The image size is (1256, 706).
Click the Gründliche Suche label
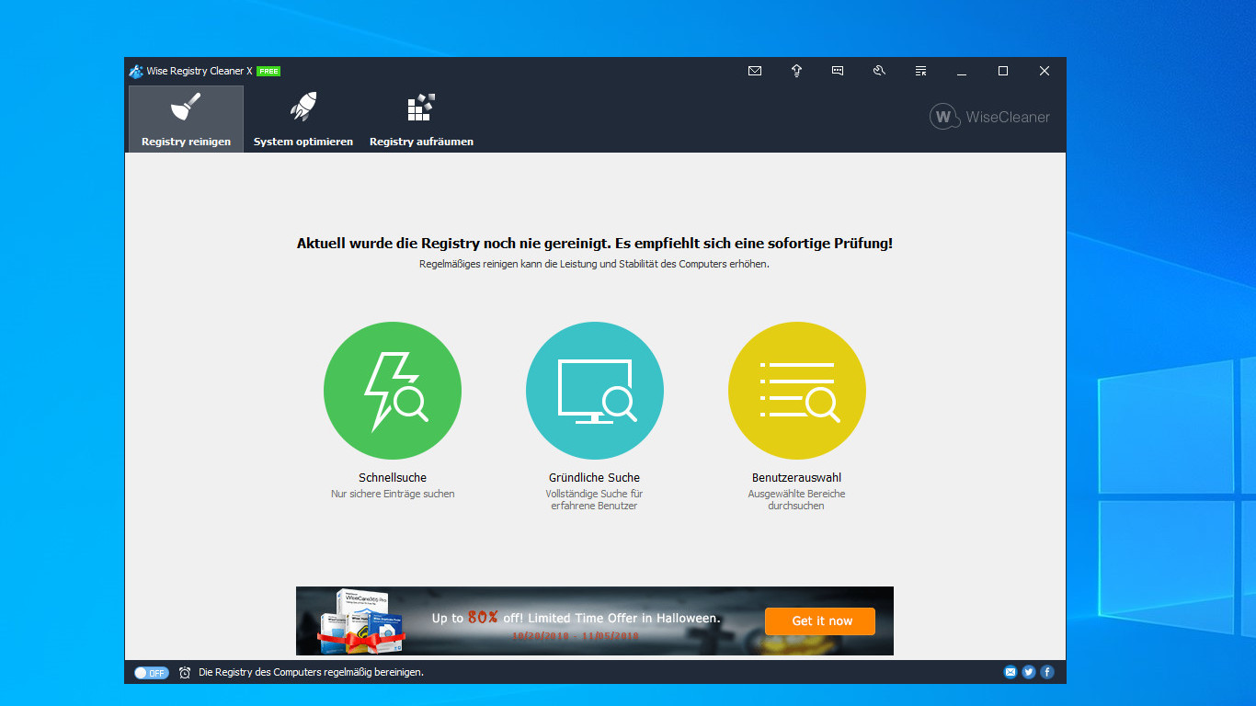coord(595,478)
